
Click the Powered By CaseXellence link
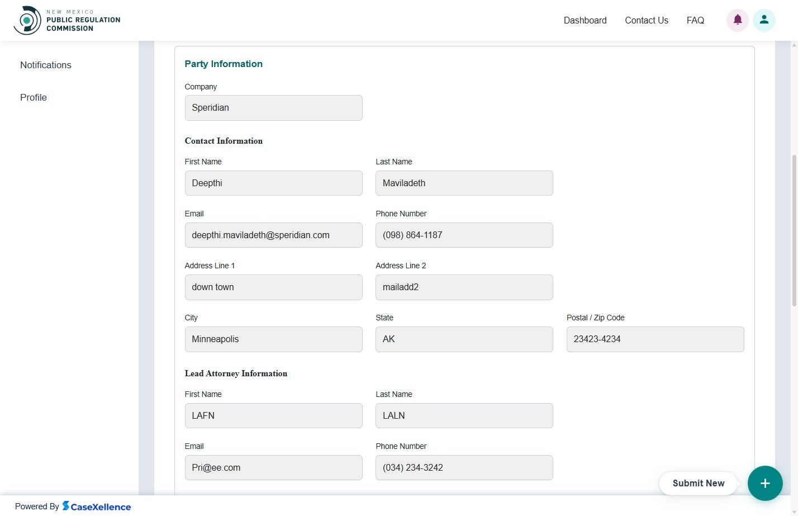pos(73,506)
